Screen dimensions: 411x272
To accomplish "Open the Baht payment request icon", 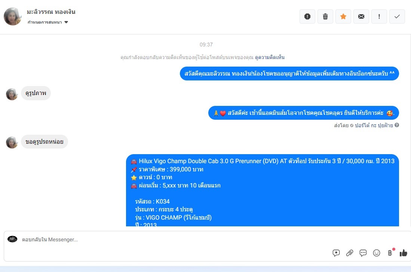I will [390, 253].
